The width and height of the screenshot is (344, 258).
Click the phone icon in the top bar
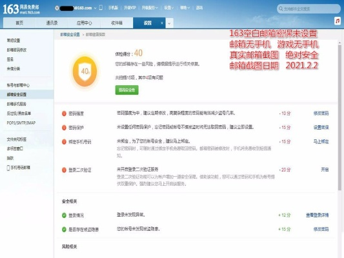pos(101,8)
